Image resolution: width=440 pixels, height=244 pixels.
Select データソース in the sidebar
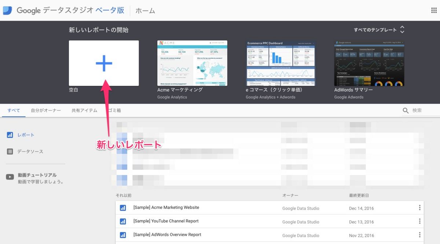(30, 152)
